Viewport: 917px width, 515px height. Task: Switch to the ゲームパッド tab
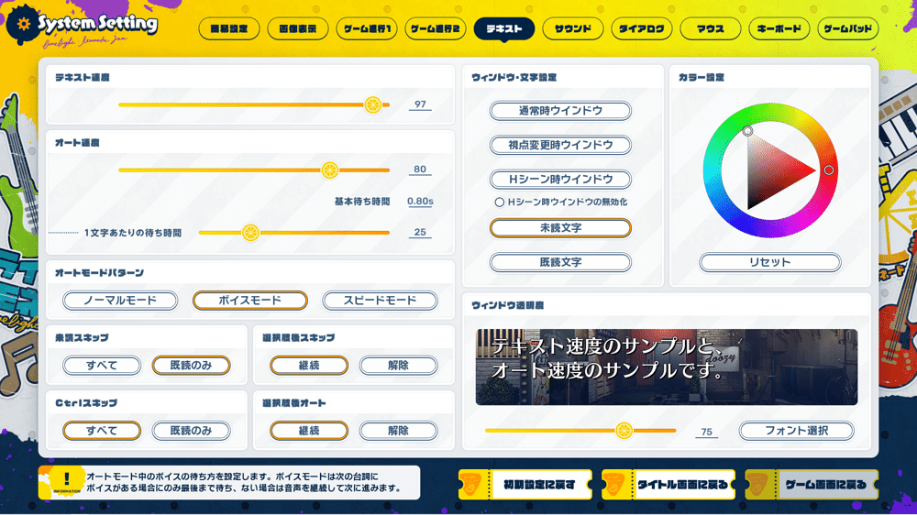[x=848, y=28]
